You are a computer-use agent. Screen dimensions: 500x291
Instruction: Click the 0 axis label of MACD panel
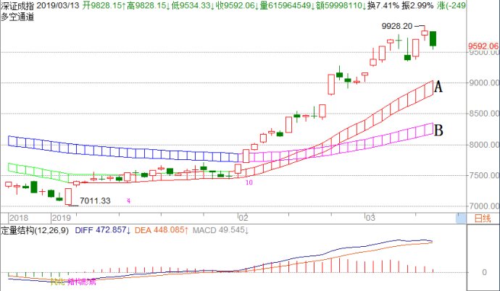484,272
